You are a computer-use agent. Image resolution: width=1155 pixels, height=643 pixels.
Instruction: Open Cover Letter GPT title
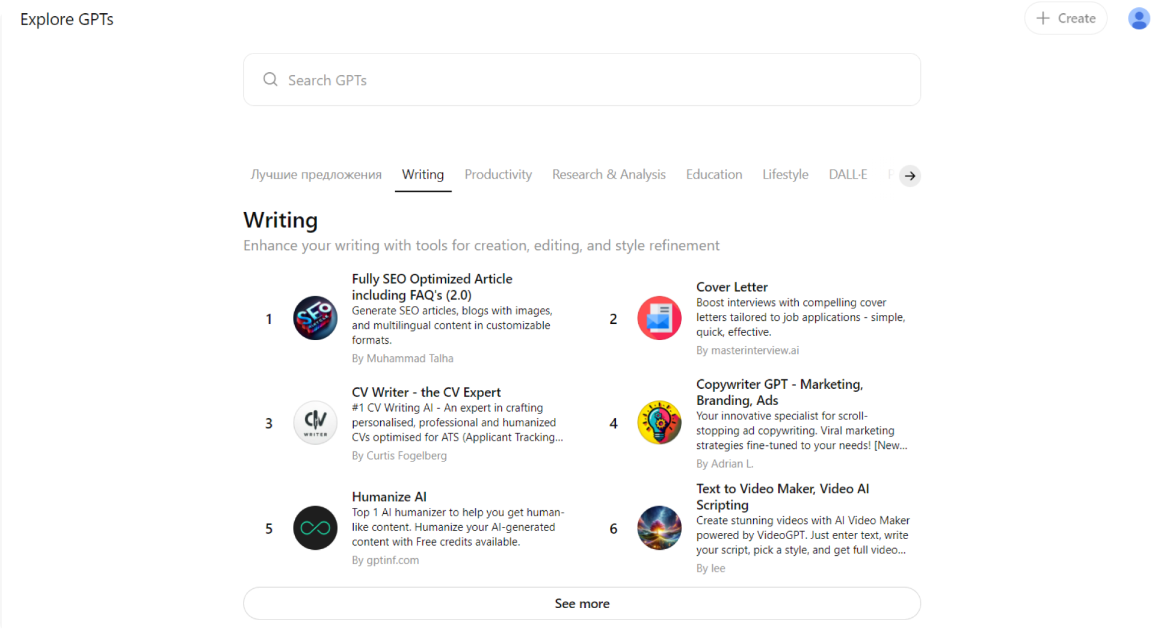pyautogui.click(x=731, y=287)
